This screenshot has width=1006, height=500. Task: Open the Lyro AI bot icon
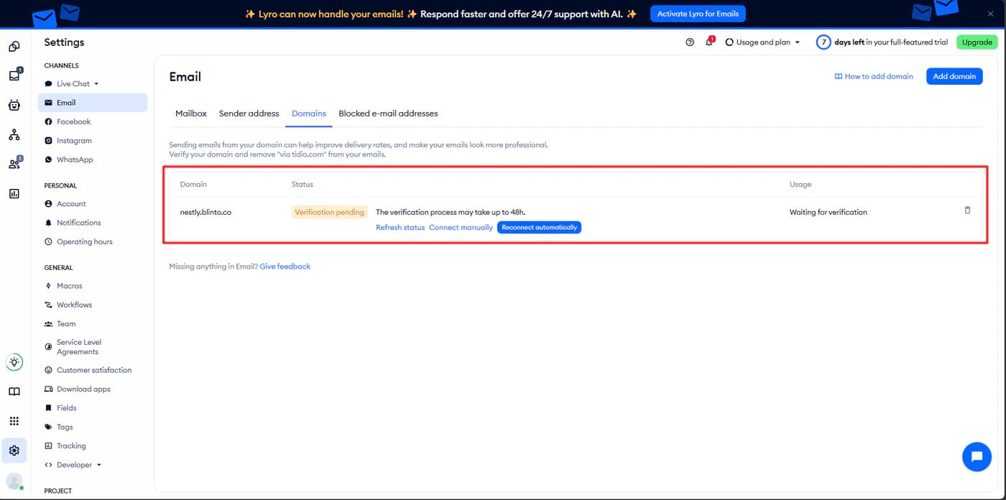[14, 105]
